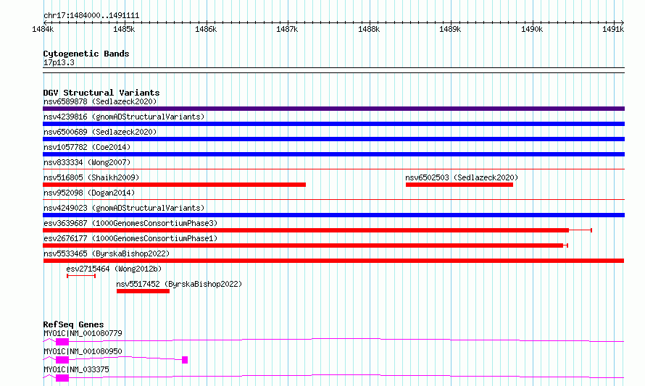This screenshot has height=386, width=645.
Task: Open the nsv6502503 (Sedlazeck2020) label
Action: [462, 177]
